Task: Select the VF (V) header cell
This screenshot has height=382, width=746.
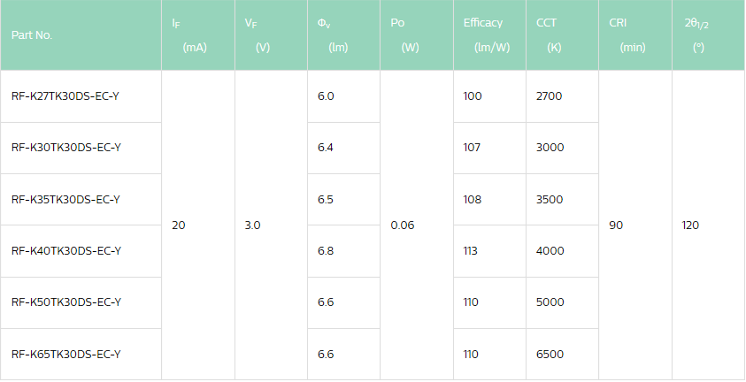Action: click(x=271, y=35)
